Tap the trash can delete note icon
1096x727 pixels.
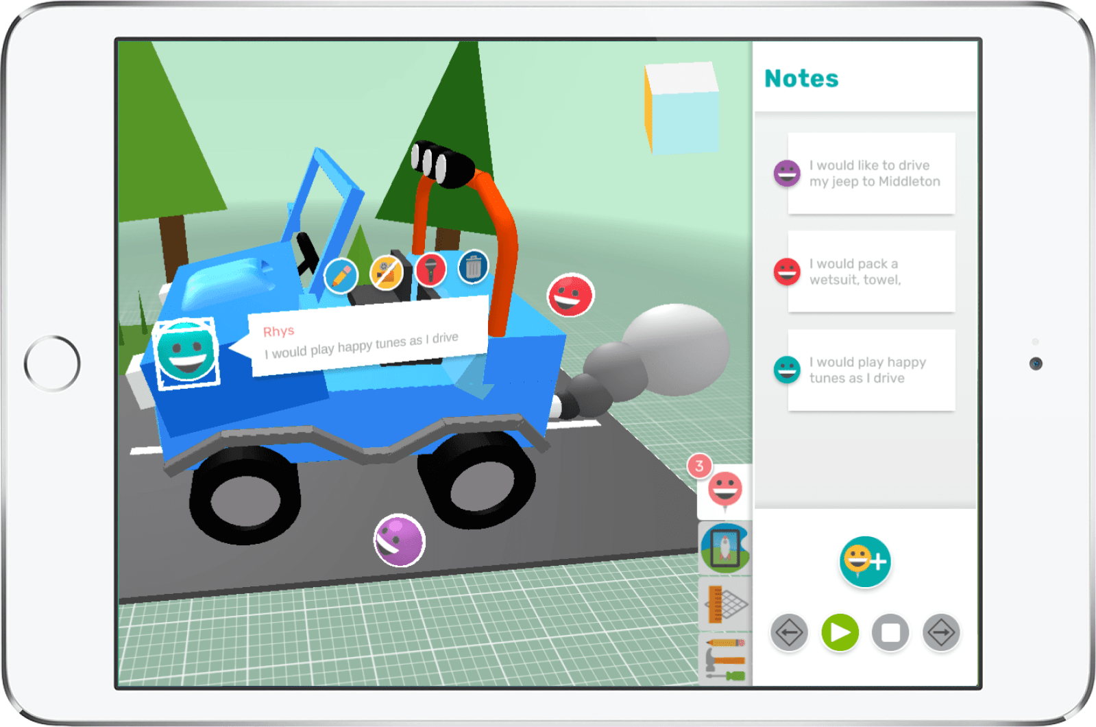click(473, 266)
